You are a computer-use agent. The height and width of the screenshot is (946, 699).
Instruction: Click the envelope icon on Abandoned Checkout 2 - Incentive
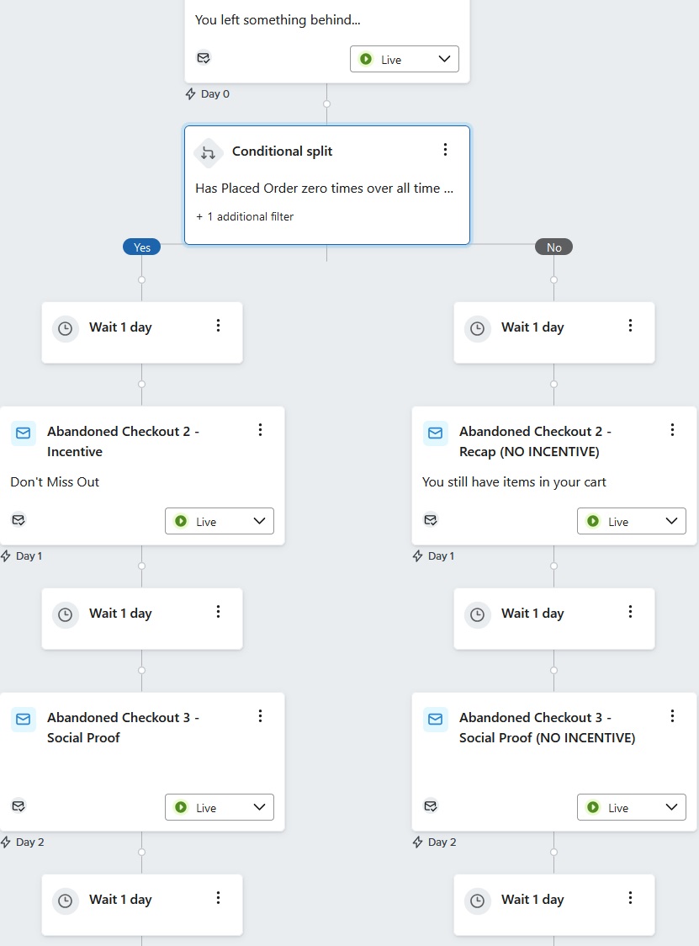pyautogui.click(x=23, y=433)
